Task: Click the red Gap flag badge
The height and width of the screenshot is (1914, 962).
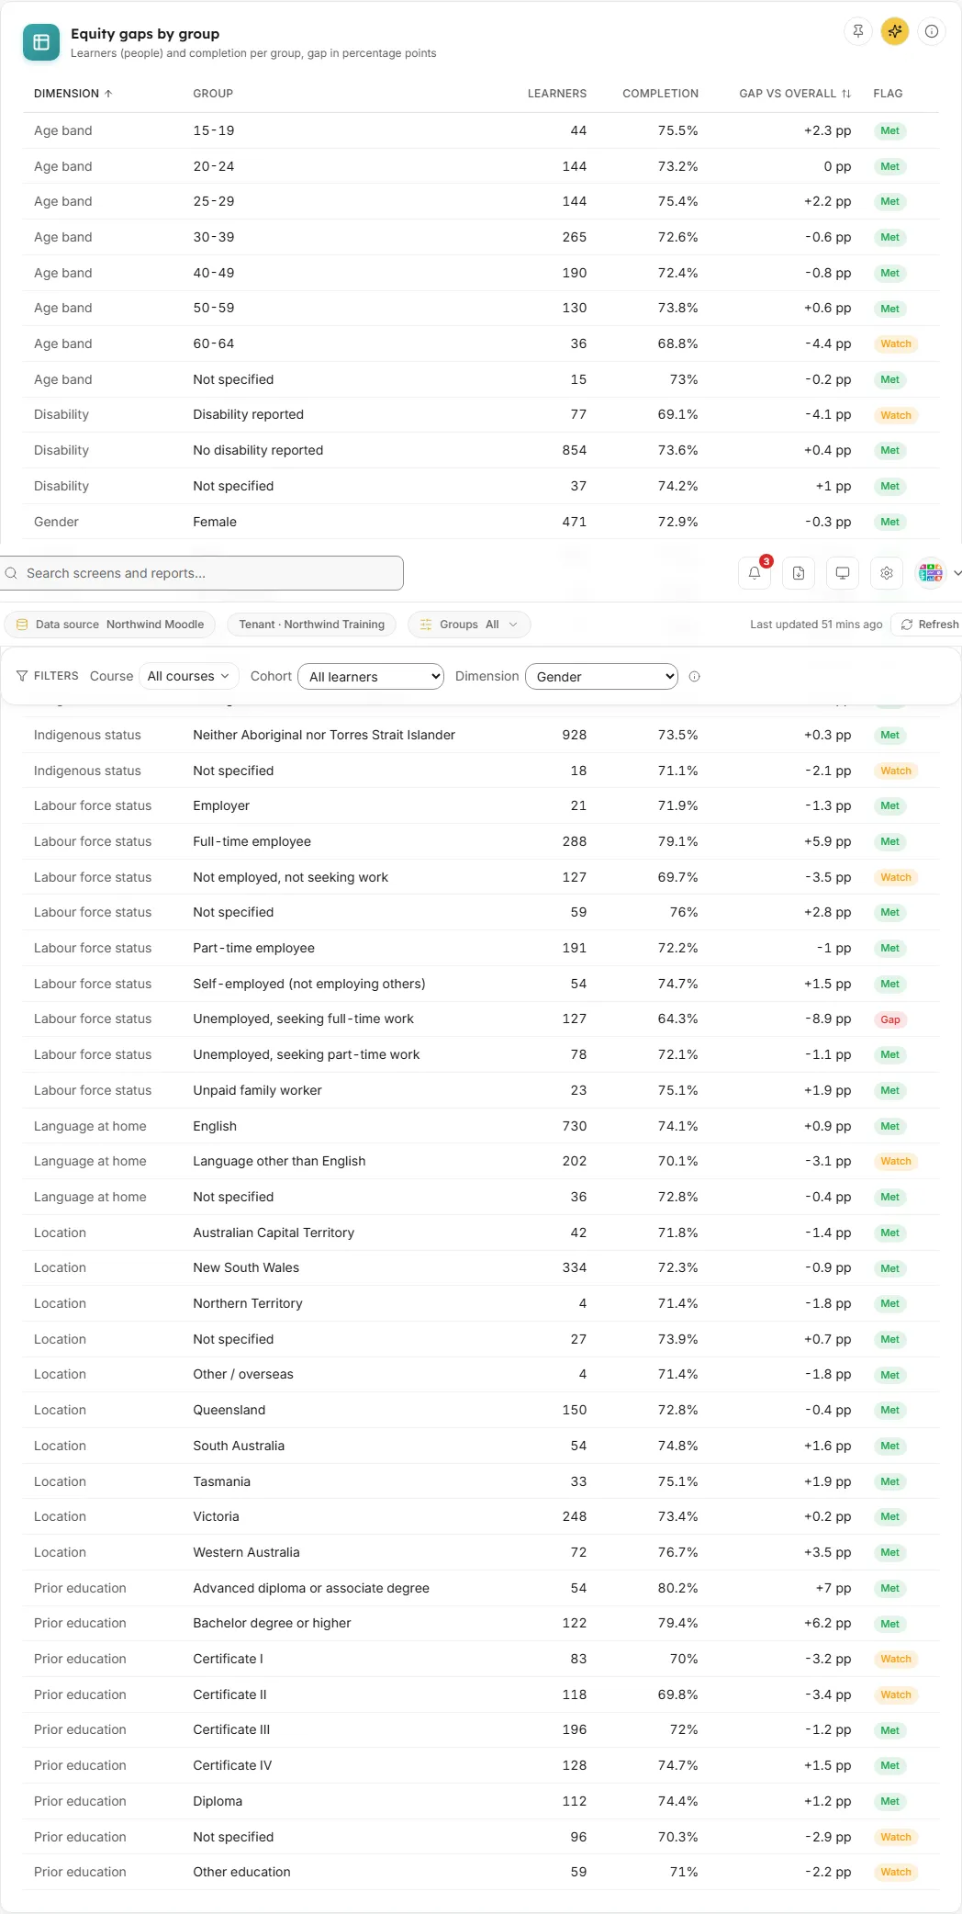Action: (x=890, y=1019)
